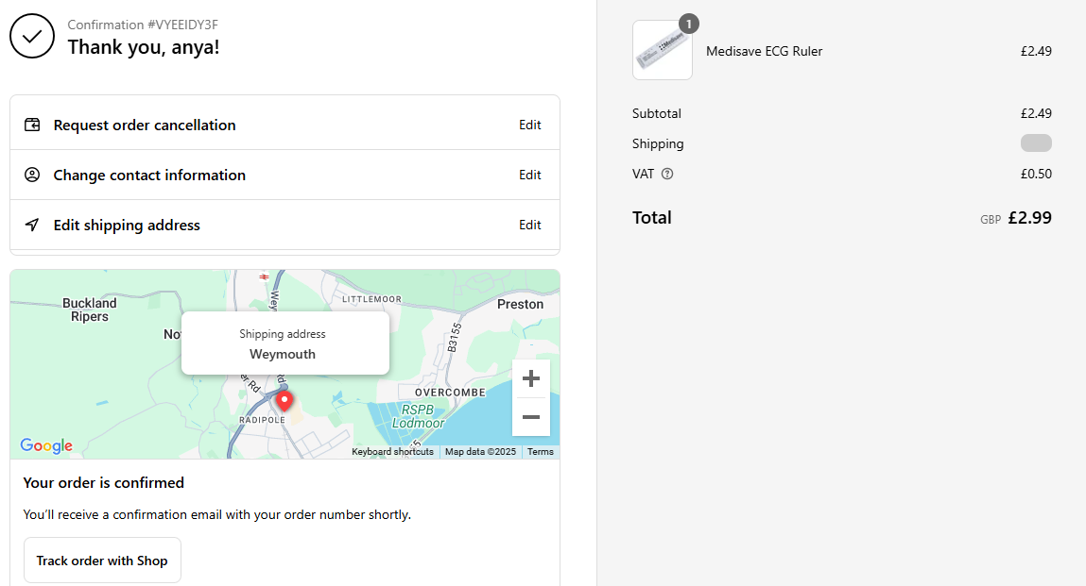Viewport: 1086px width, 586px height.
Task: Click the contact information person icon
Action: point(32,175)
